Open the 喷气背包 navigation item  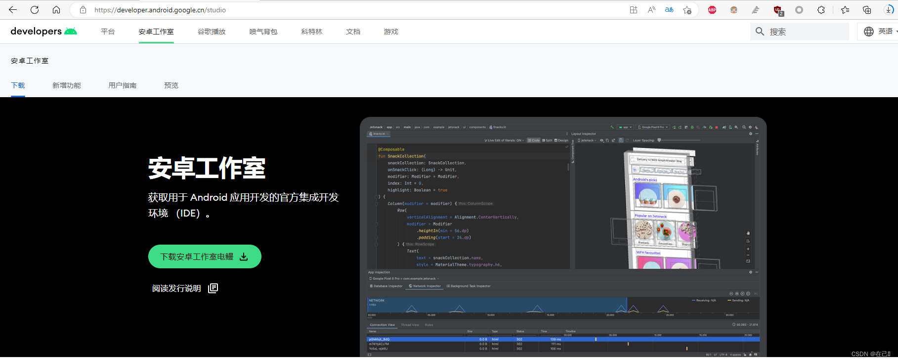263,32
